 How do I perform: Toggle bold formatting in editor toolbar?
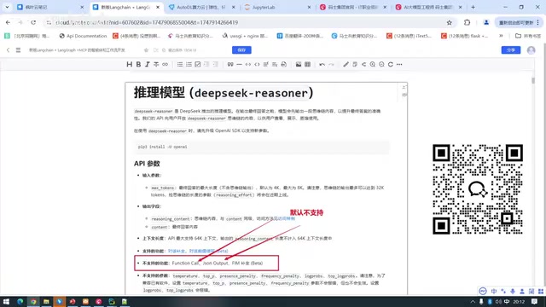pyautogui.click(x=138, y=65)
